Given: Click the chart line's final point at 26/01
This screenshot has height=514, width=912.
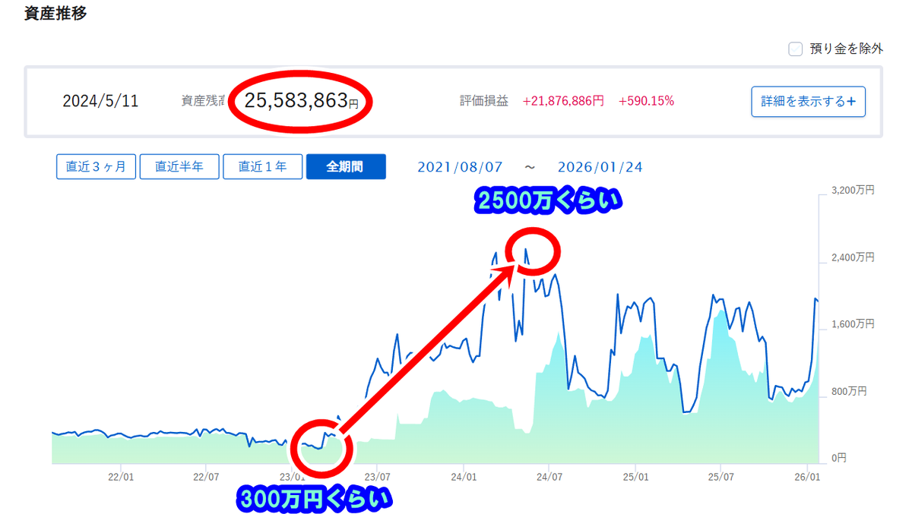Looking at the screenshot, I should point(817,301).
